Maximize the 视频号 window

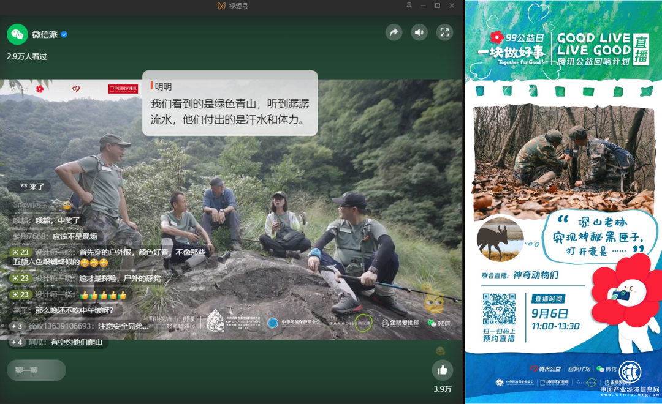point(438,6)
